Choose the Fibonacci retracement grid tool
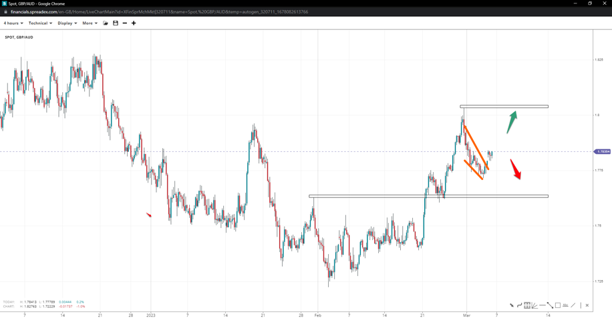The height and width of the screenshot is (318, 612). [x=527, y=305]
